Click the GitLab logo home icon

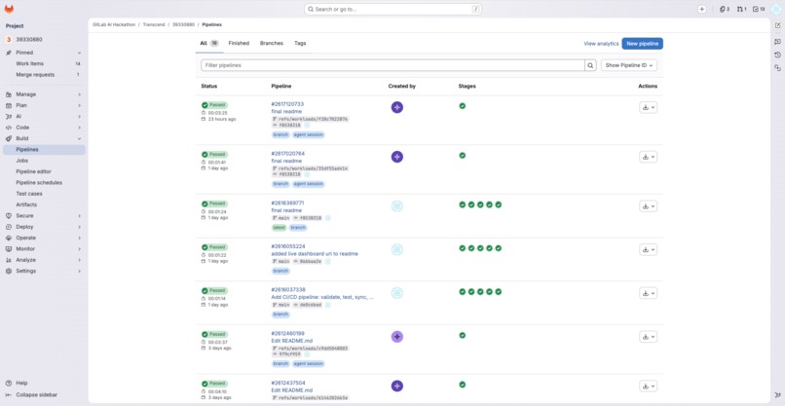pyautogui.click(x=9, y=9)
